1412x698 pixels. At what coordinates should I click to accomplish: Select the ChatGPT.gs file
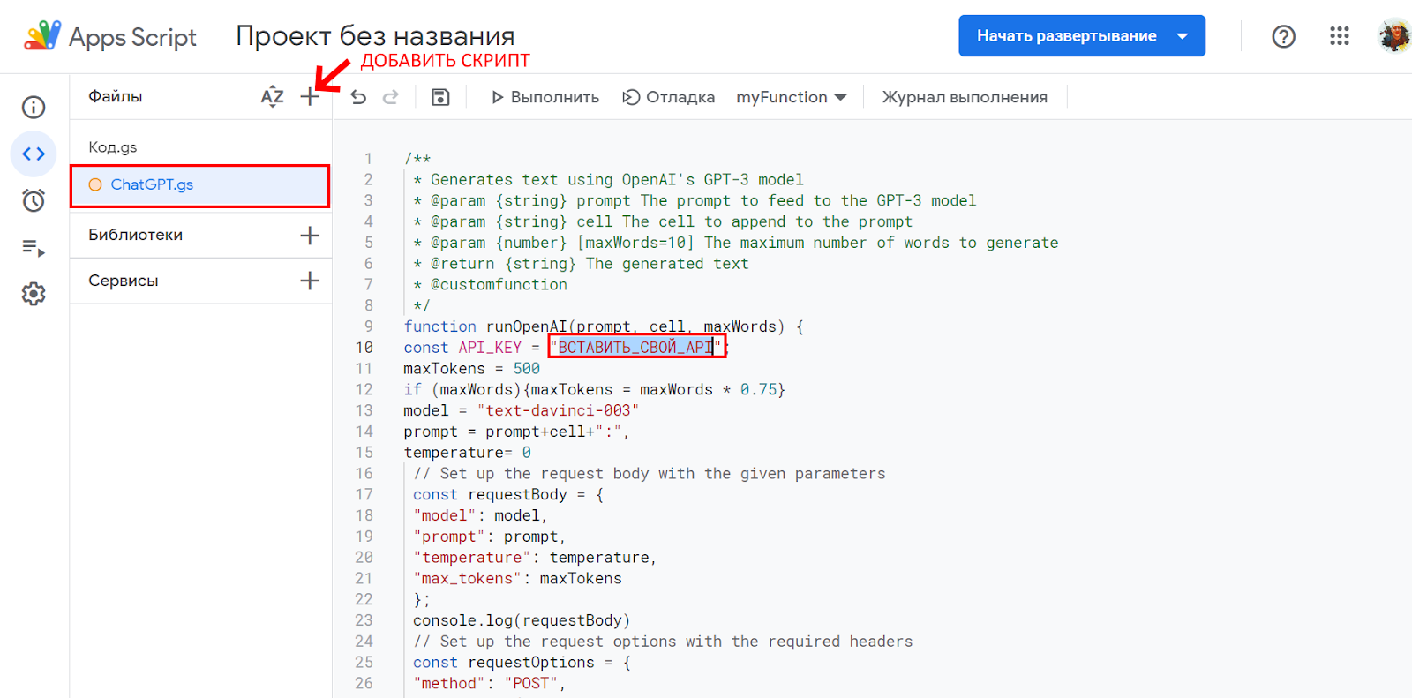click(152, 184)
